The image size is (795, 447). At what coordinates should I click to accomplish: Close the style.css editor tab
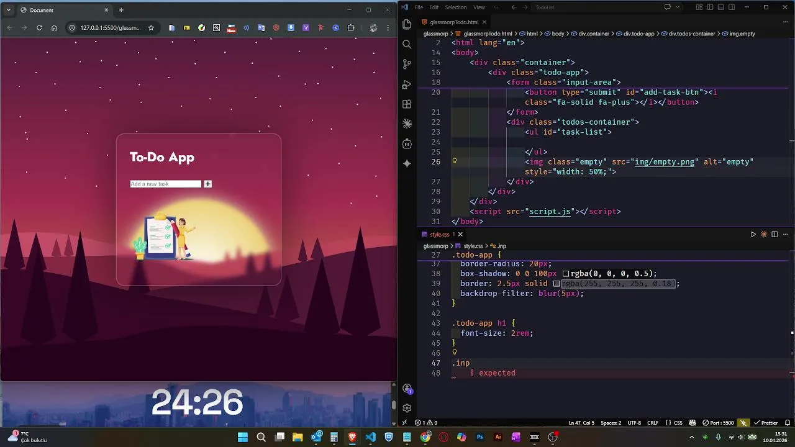[x=460, y=235]
